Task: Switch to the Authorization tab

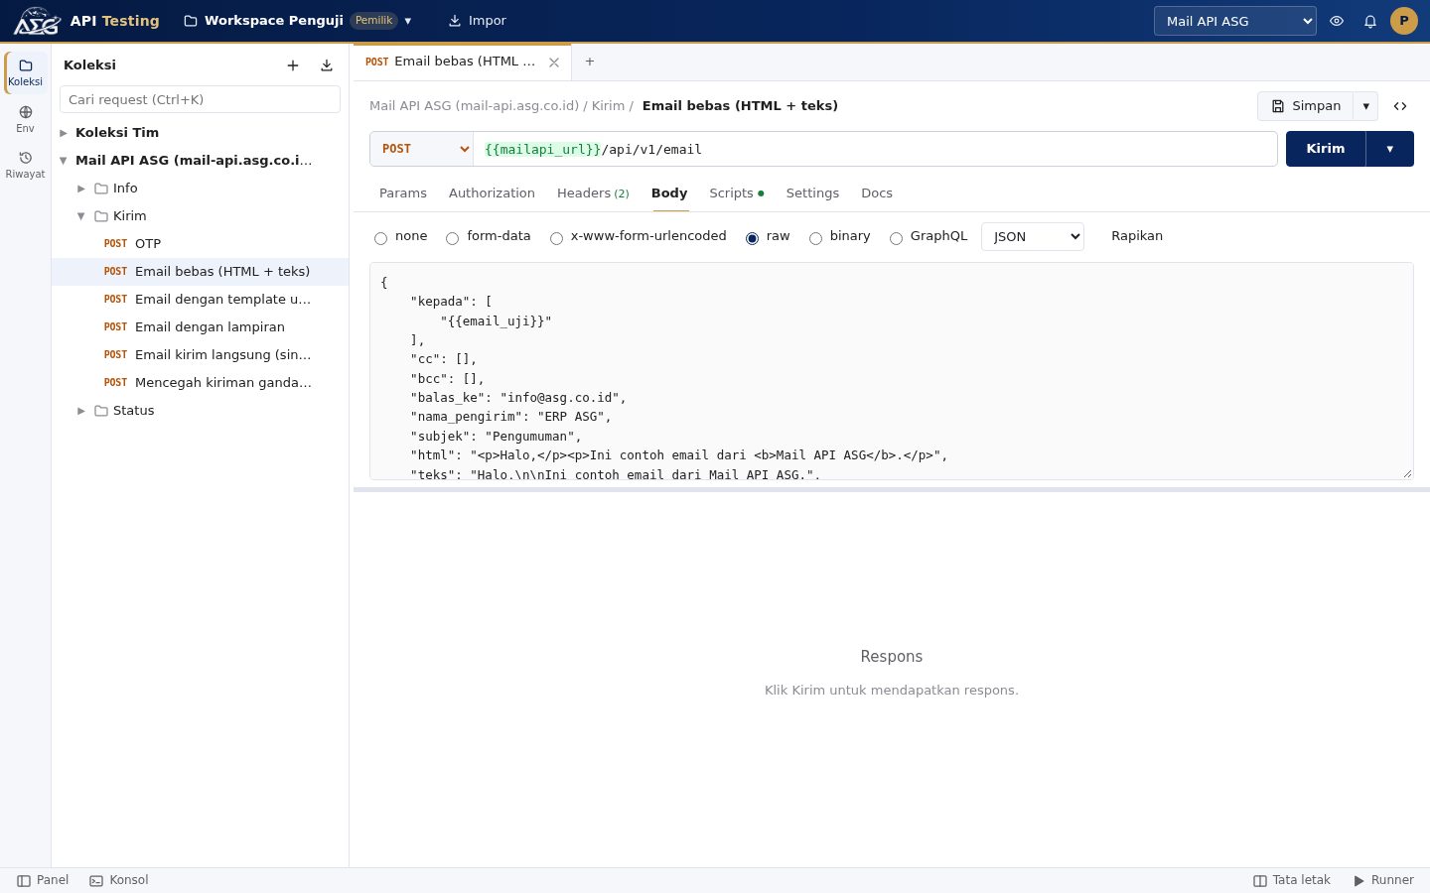Action: (x=492, y=193)
